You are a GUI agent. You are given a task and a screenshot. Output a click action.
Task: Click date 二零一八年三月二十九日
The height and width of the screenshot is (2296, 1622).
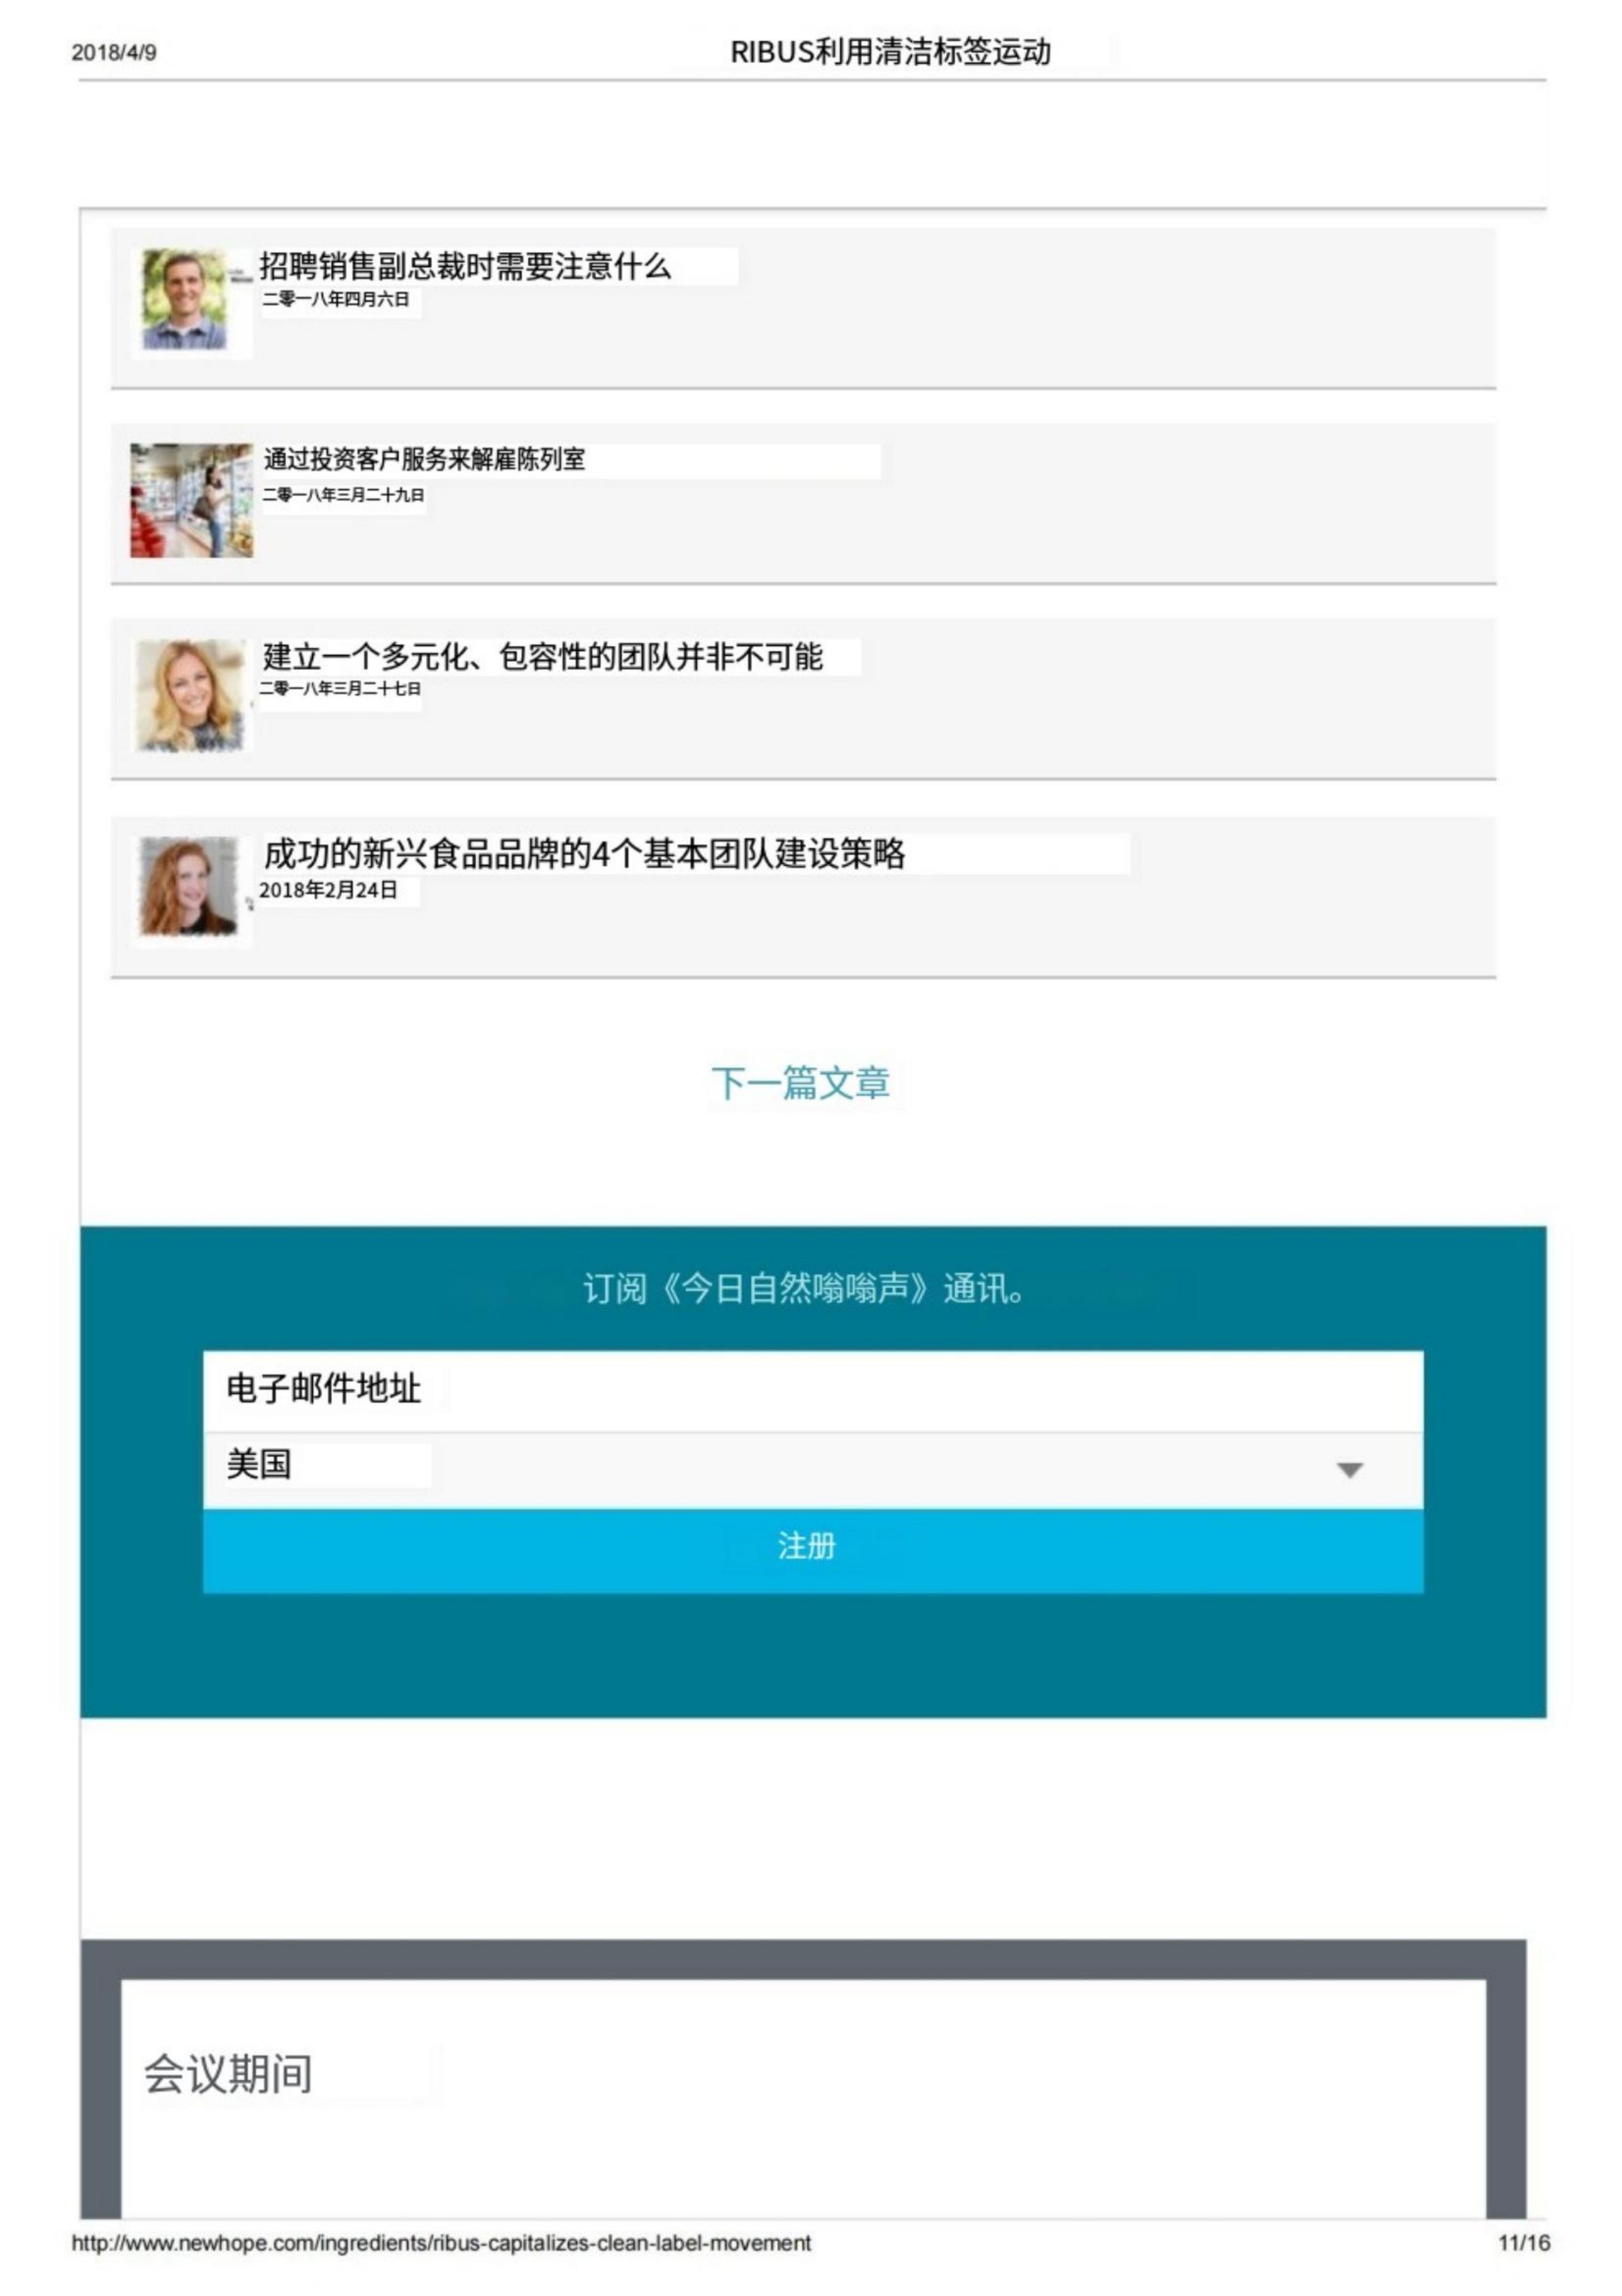point(344,495)
